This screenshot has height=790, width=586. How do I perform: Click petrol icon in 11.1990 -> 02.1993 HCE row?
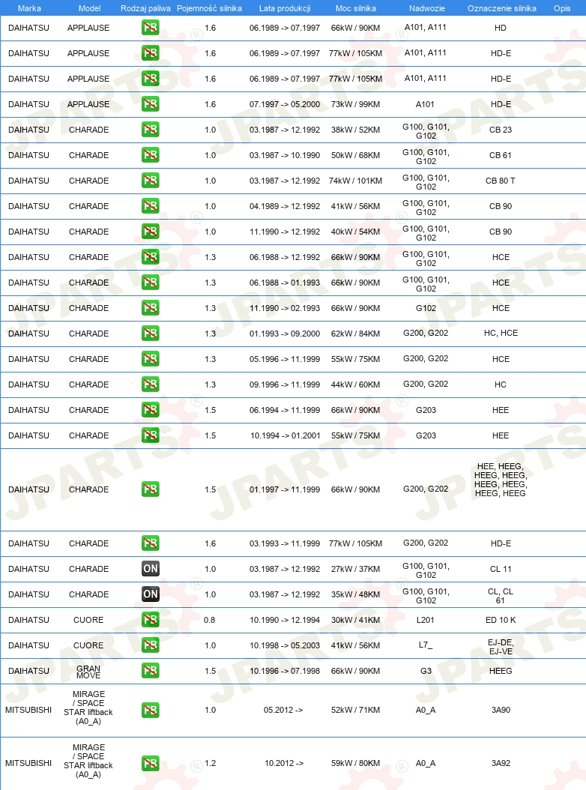150,308
